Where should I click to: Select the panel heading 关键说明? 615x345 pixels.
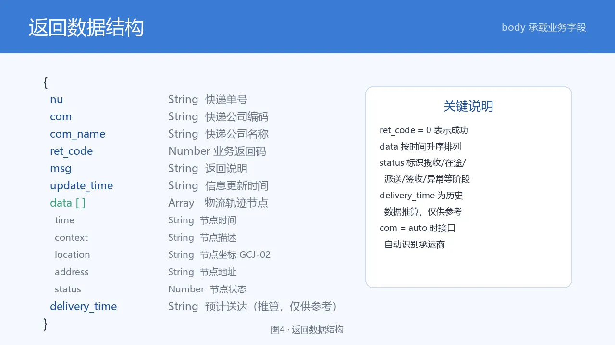(x=468, y=106)
